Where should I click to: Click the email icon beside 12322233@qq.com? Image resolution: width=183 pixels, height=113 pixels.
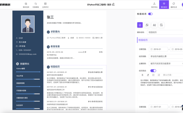[17, 54]
